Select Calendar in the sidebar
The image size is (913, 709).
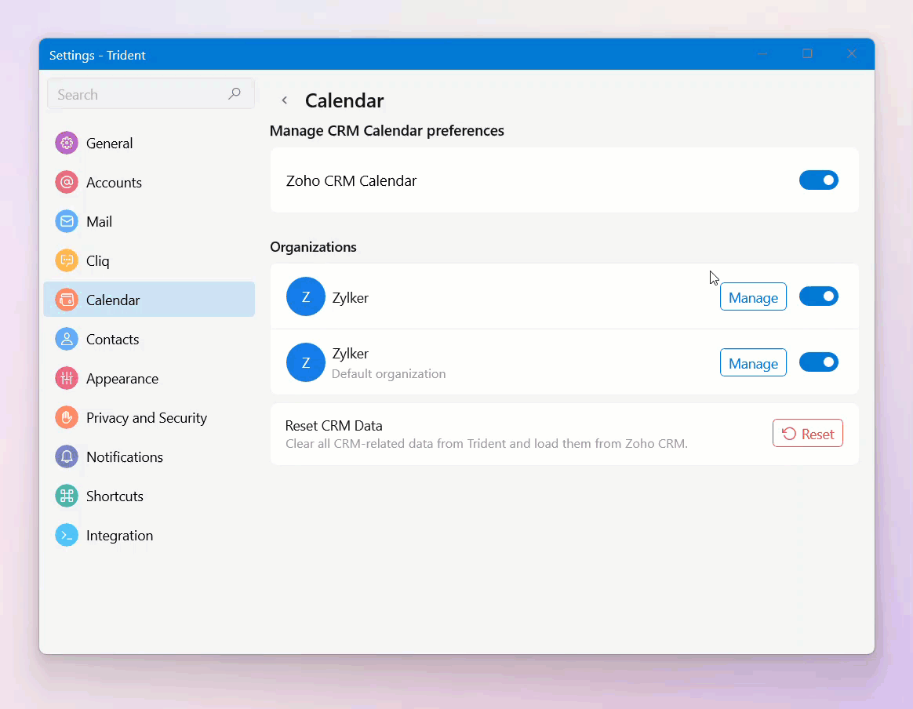pyautogui.click(x=149, y=300)
